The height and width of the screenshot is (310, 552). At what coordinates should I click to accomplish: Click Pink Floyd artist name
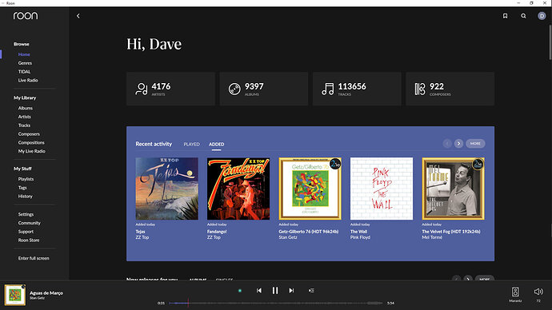360,237
